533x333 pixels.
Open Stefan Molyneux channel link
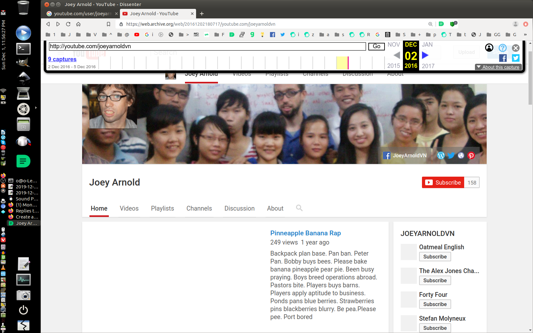pyautogui.click(x=442, y=318)
